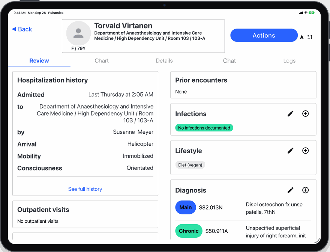
Task: Go back using the Back arrow
Action: click(x=22, y=29)
